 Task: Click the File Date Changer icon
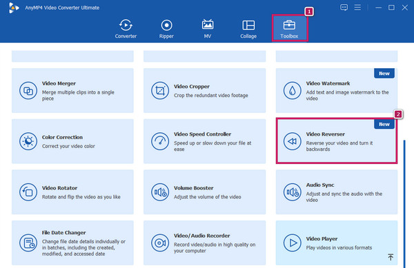(x=28, y=243)
